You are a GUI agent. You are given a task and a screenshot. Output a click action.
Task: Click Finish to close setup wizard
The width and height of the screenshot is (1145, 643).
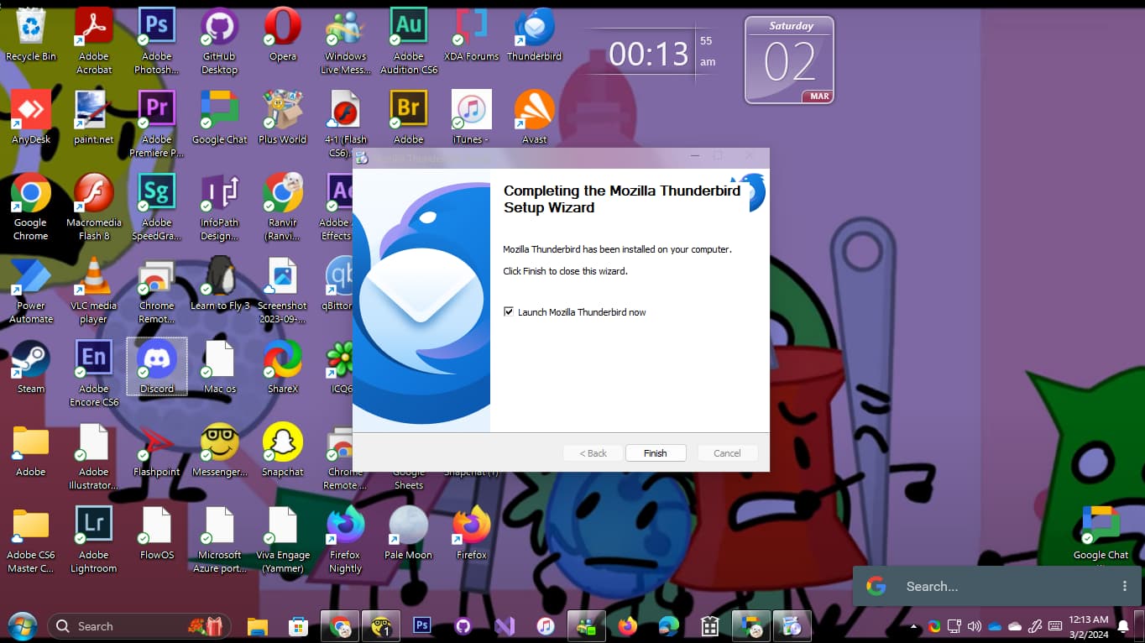656,453
